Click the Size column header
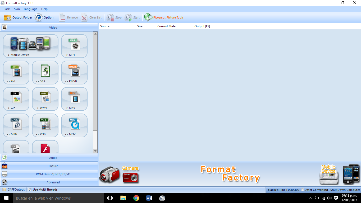Image resolution: width=361 pixels, height=203 pixels. [x=146, y=26]
